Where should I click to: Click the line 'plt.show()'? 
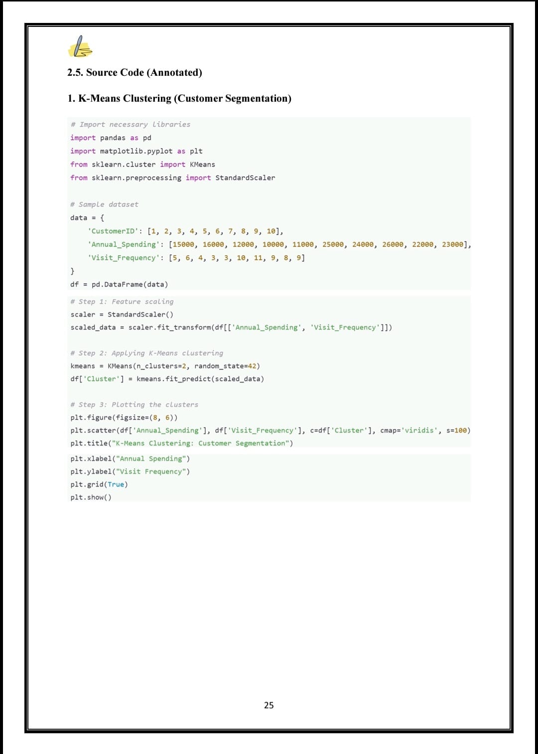point(91,497)
